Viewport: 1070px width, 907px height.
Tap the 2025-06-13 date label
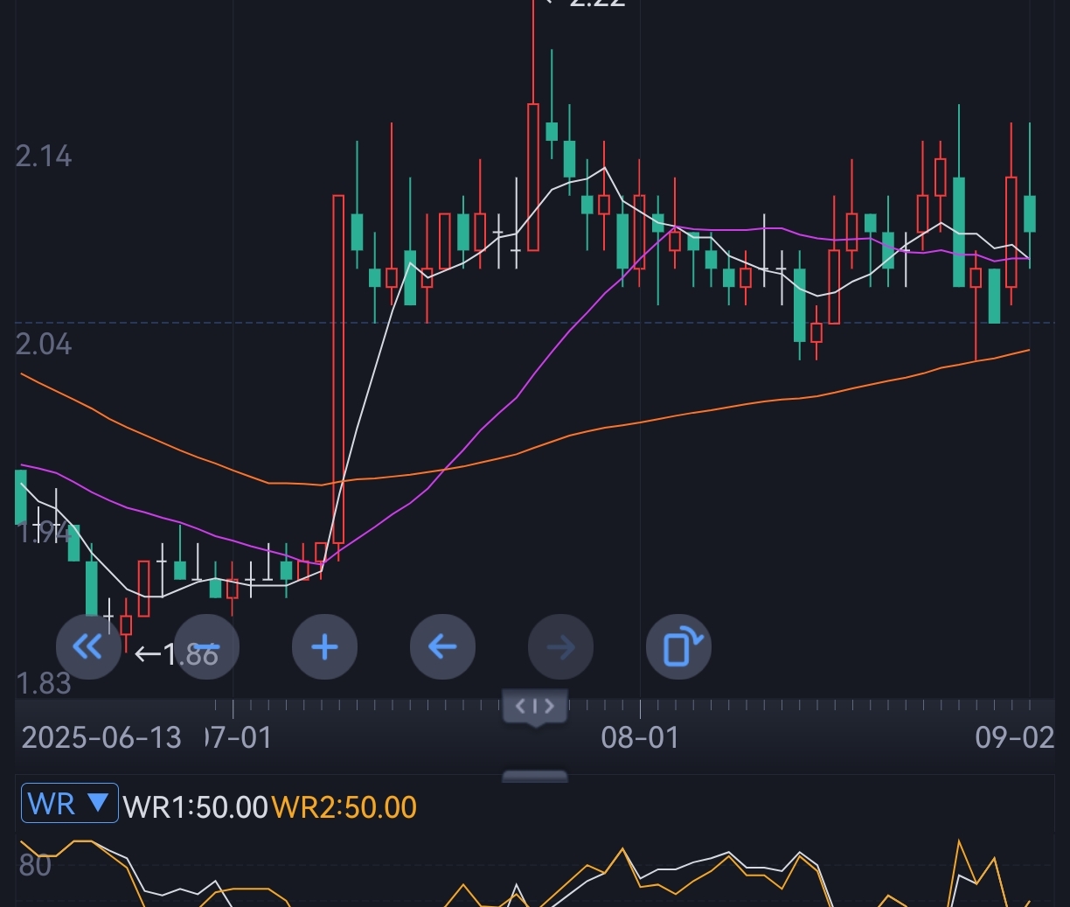(101, 737)
